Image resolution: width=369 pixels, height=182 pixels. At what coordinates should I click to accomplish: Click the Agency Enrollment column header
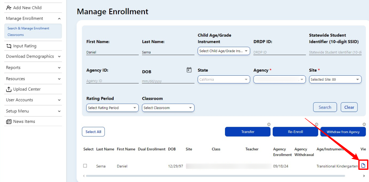(x=282, y=152)
